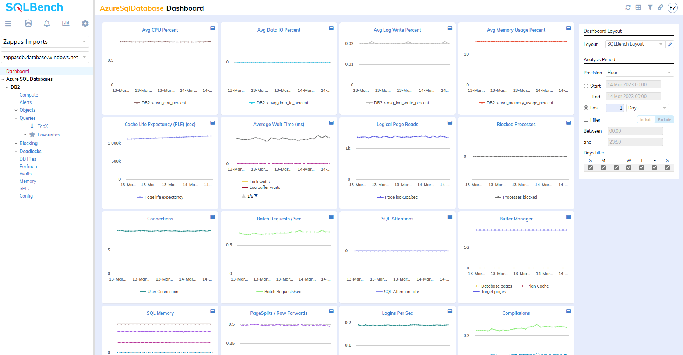Image resolution: width=683 pixels, height=355 pixels.
Task: Refresh the dashboard using refresh icon
Action: tap(628, 7)
